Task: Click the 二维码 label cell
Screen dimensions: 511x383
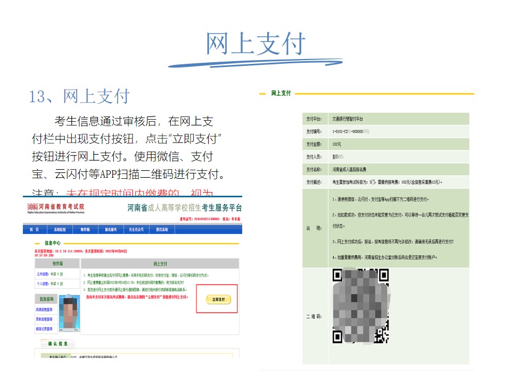Action: (x=315, y=316)
